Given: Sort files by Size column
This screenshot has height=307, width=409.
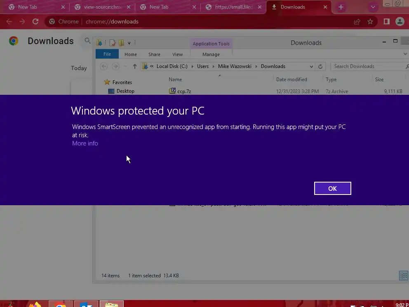Looking at the screenshot, I should click(379, 80).
